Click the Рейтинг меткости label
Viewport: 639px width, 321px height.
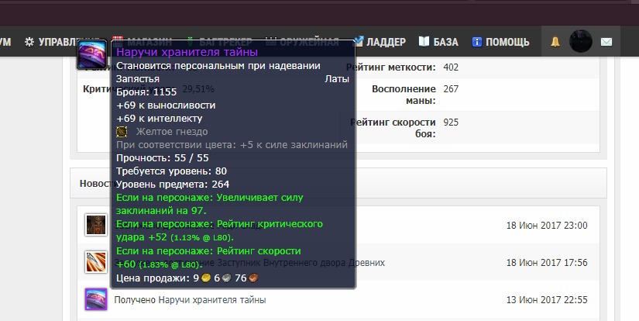click(x=391, y=67)
